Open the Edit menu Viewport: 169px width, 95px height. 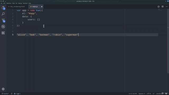click(x=4, y=3)
